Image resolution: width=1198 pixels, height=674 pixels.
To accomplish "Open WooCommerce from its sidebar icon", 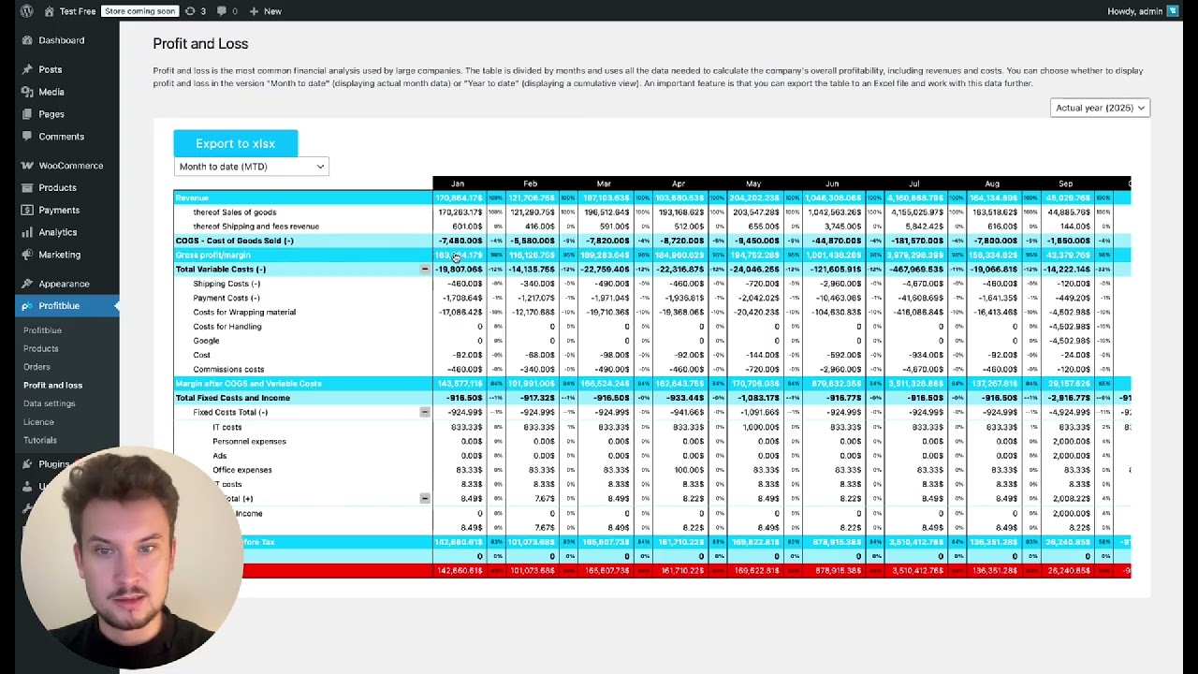I will coord(25,165).
